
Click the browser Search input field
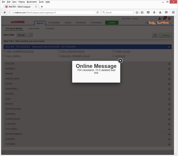(117, 12)
